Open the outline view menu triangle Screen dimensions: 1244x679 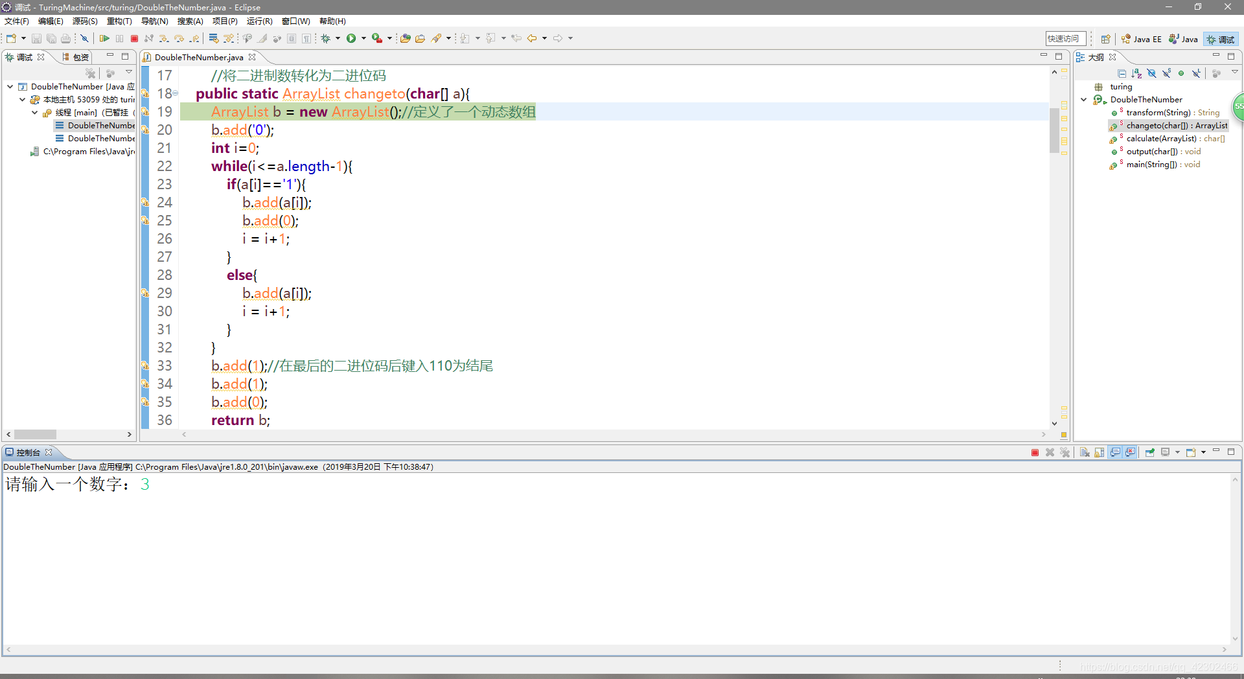[1235, 73]
